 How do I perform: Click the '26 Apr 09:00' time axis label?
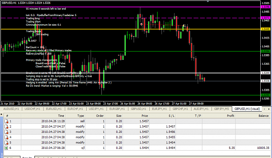coord(145,104)
